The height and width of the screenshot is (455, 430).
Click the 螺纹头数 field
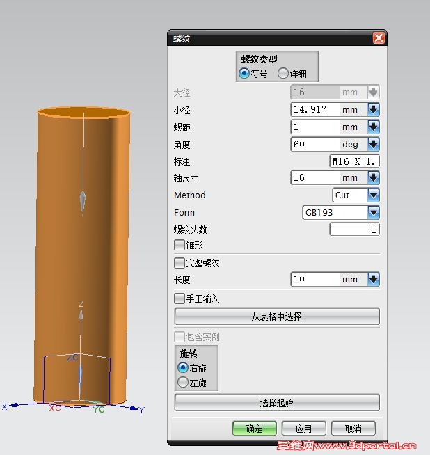point(355,230)
